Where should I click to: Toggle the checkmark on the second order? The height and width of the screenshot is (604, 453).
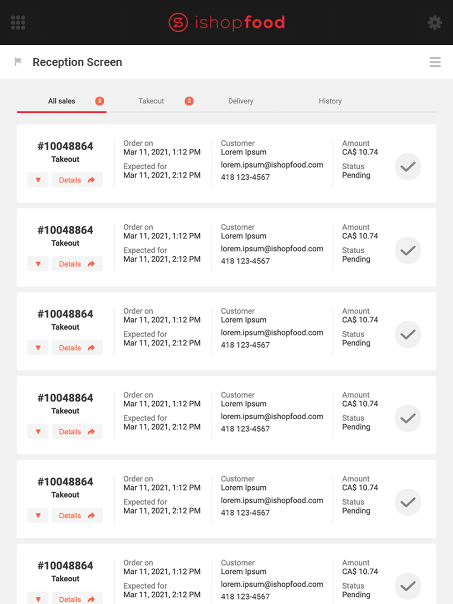pyautogui.click(x=408, y=250)
